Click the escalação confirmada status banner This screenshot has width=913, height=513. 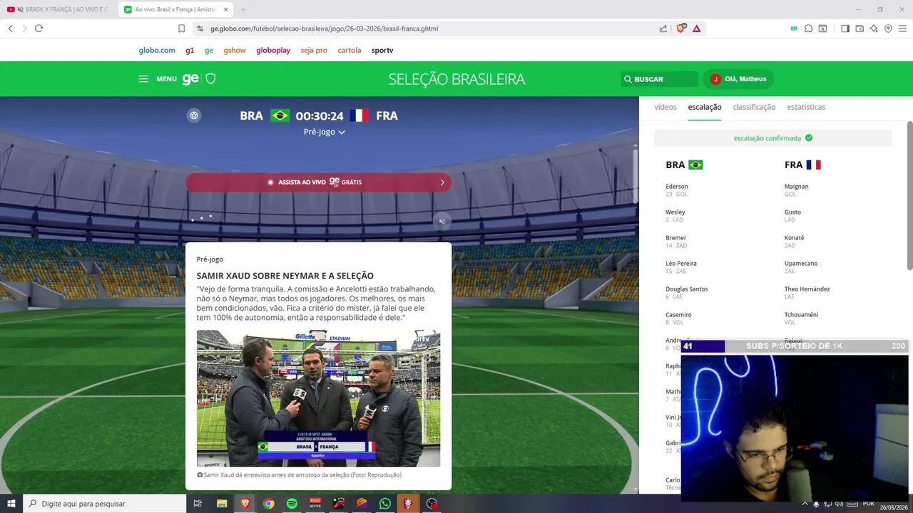(x=773, y=138)
